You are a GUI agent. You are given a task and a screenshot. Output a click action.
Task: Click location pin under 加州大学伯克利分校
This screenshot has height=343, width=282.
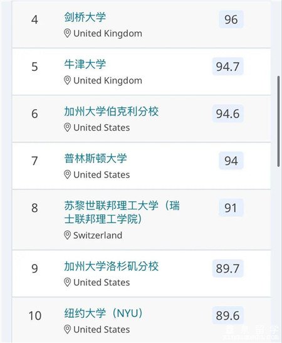[67, 127]
